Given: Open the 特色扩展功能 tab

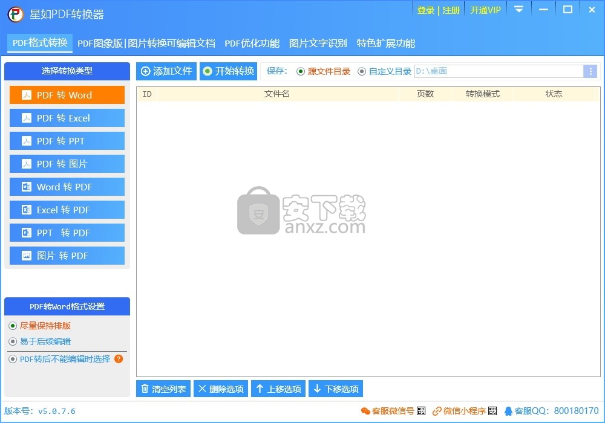Looking at the screenshot, I should (386, 43).
